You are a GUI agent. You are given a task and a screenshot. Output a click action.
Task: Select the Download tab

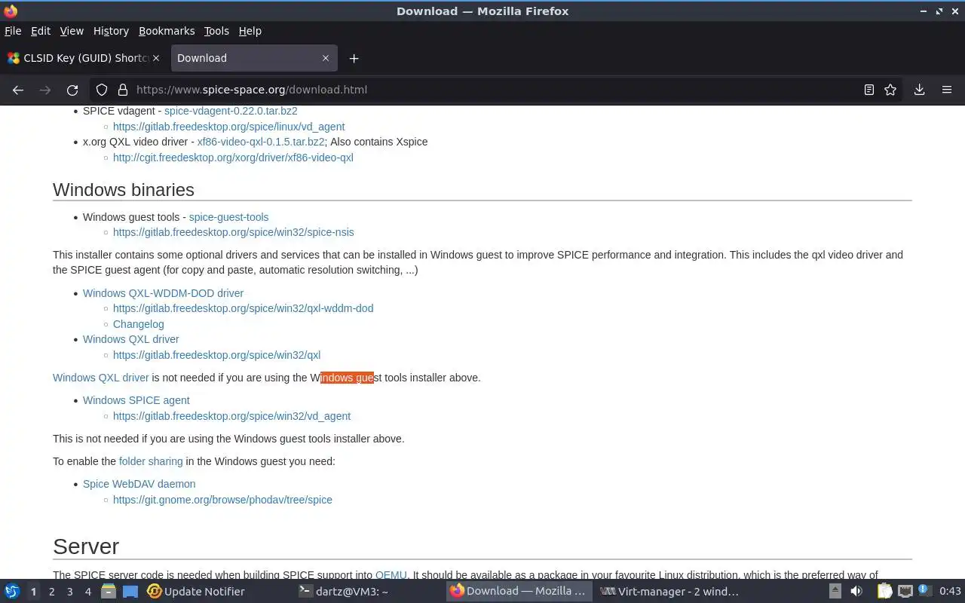(253, 58)
